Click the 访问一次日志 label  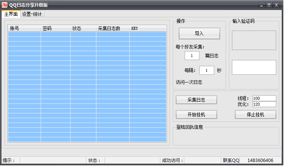pyautogui.click(x=189, y=82)
